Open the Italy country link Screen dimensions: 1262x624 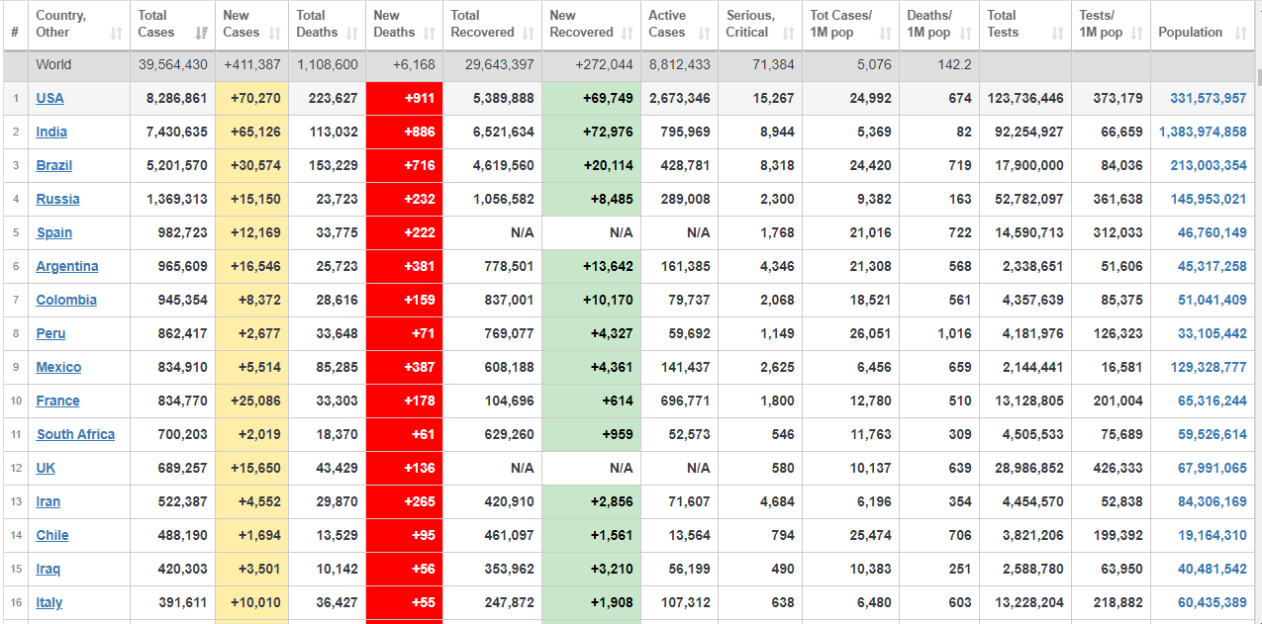(x=49, y=602)
